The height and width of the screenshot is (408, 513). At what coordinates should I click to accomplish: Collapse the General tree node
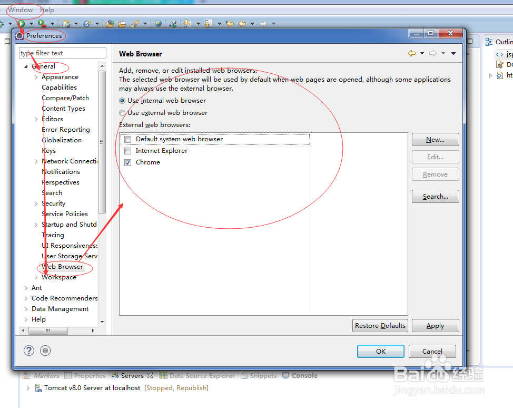26,66
